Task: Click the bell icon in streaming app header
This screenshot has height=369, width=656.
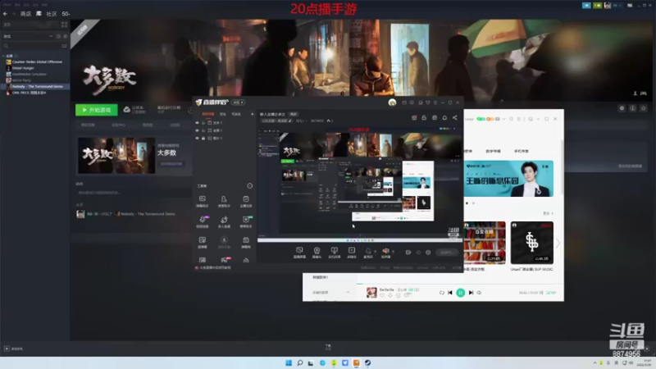Action: click(444, 118)
